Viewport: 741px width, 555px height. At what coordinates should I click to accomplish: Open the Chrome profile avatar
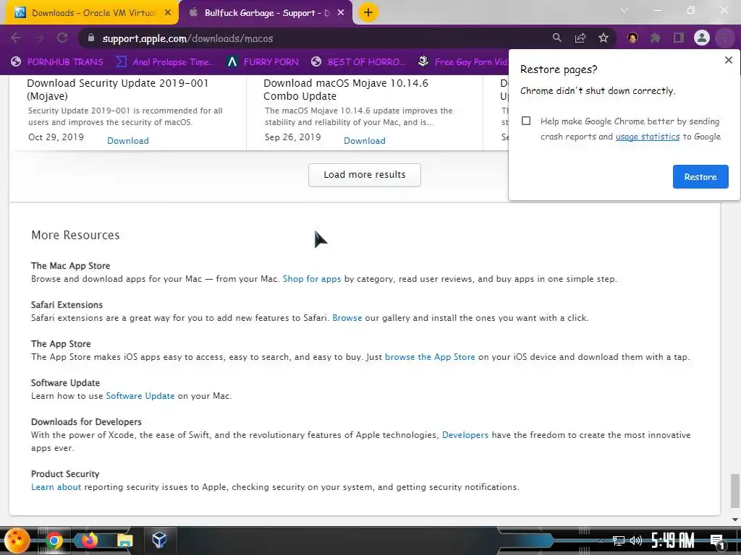[x=702, y=38]
